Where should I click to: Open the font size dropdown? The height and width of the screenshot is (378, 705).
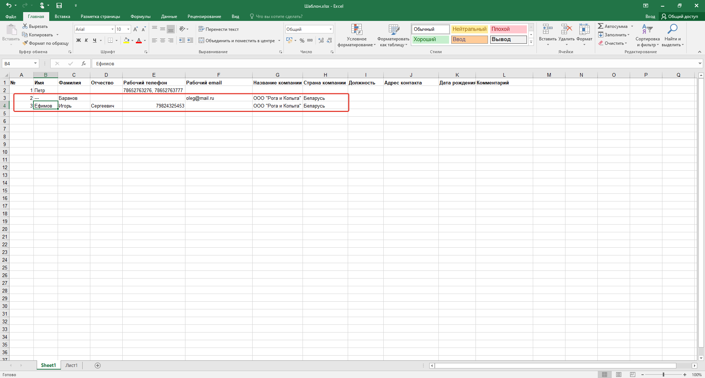(129, 29)
